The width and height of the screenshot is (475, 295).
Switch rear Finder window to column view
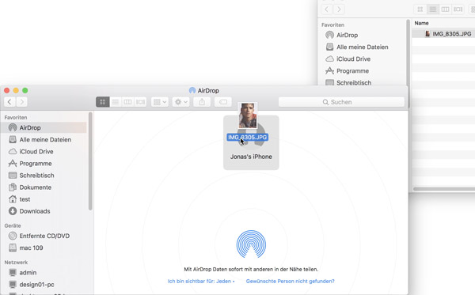coord(445,9)
